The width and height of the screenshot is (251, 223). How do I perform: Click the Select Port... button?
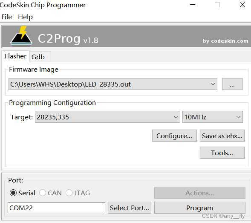[130, 208]
